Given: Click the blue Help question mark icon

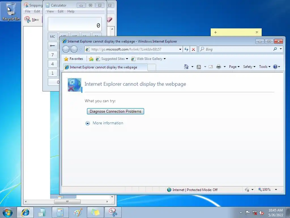Looking at the screenshot, I should pos(275,67).
